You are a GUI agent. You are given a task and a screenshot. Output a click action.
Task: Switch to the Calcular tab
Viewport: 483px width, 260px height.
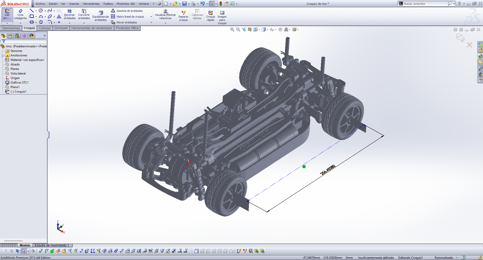(x=45, y=28)
